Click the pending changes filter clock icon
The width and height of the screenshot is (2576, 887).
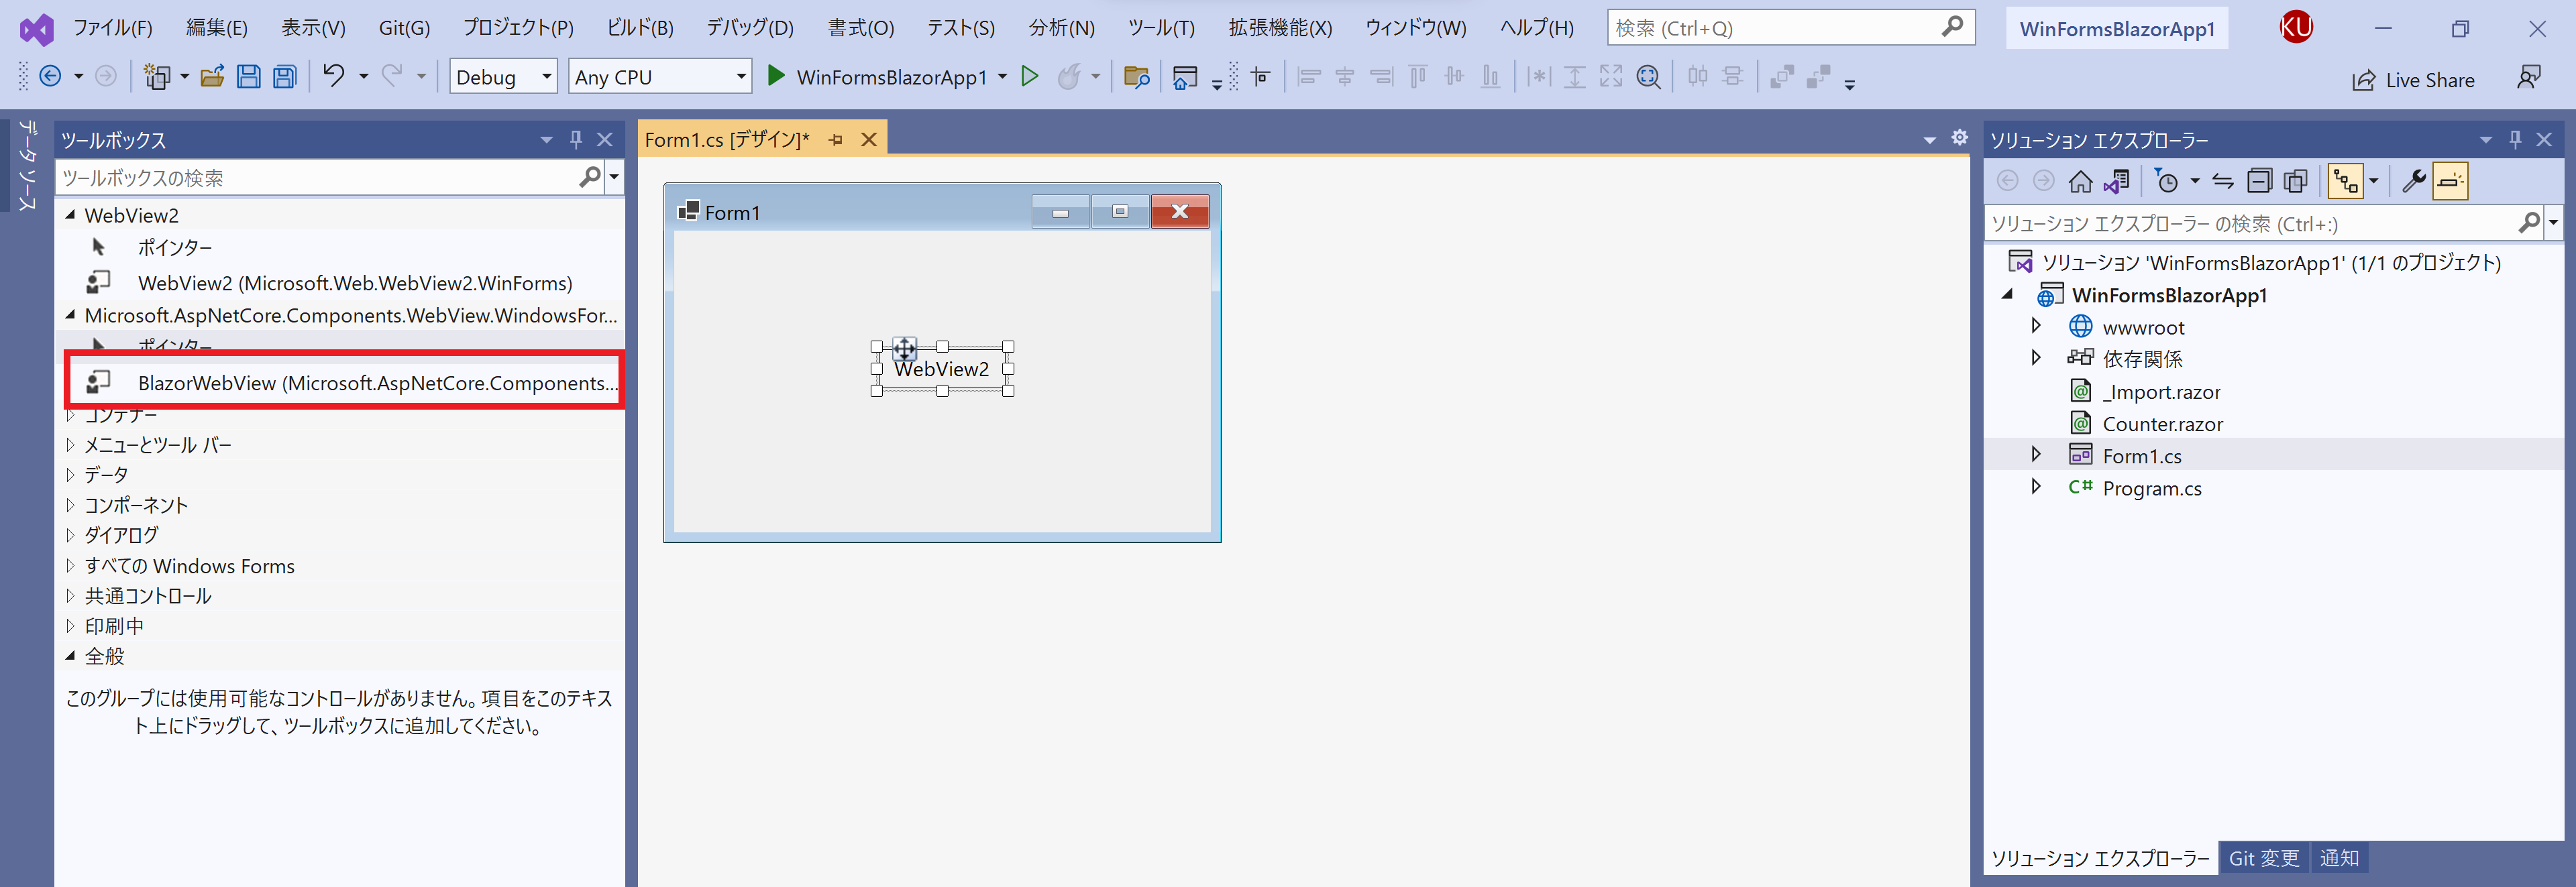pos(2166,181)
